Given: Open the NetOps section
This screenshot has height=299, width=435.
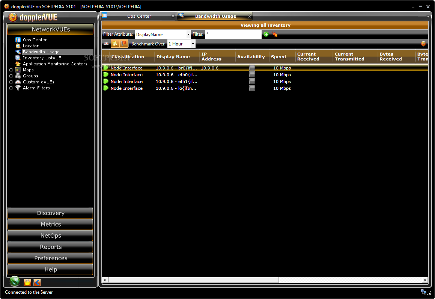Looking at the screenshot, I should click(x=51, y=236).
